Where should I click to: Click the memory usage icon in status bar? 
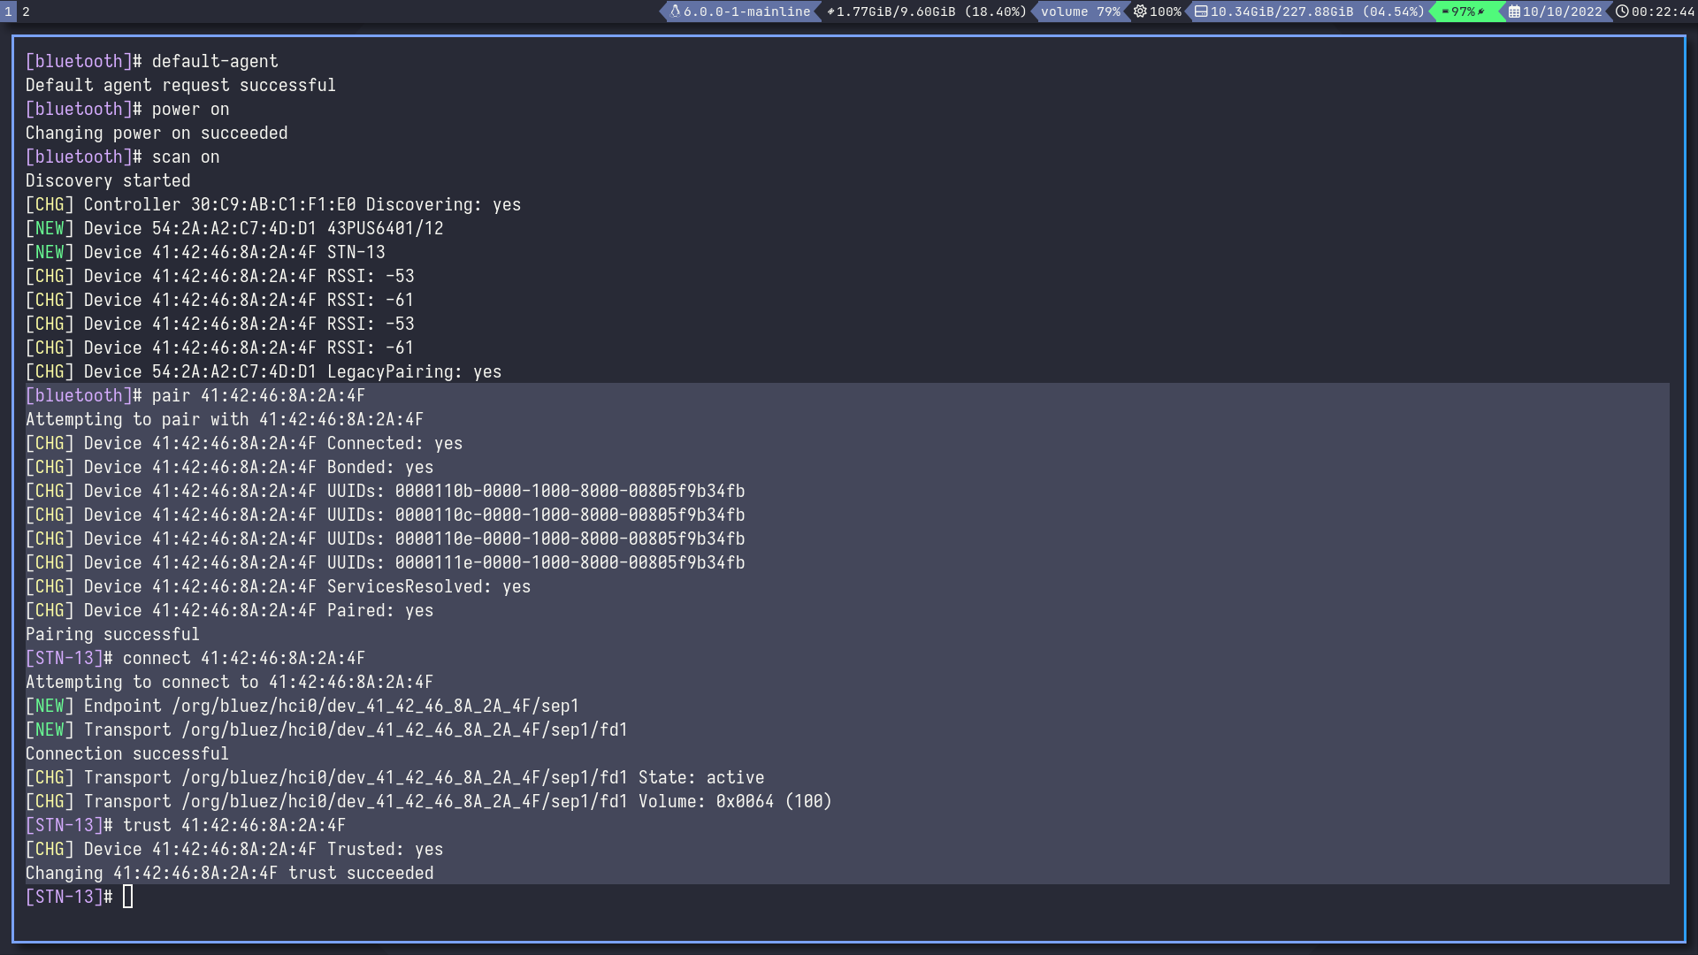click(830, 11)
